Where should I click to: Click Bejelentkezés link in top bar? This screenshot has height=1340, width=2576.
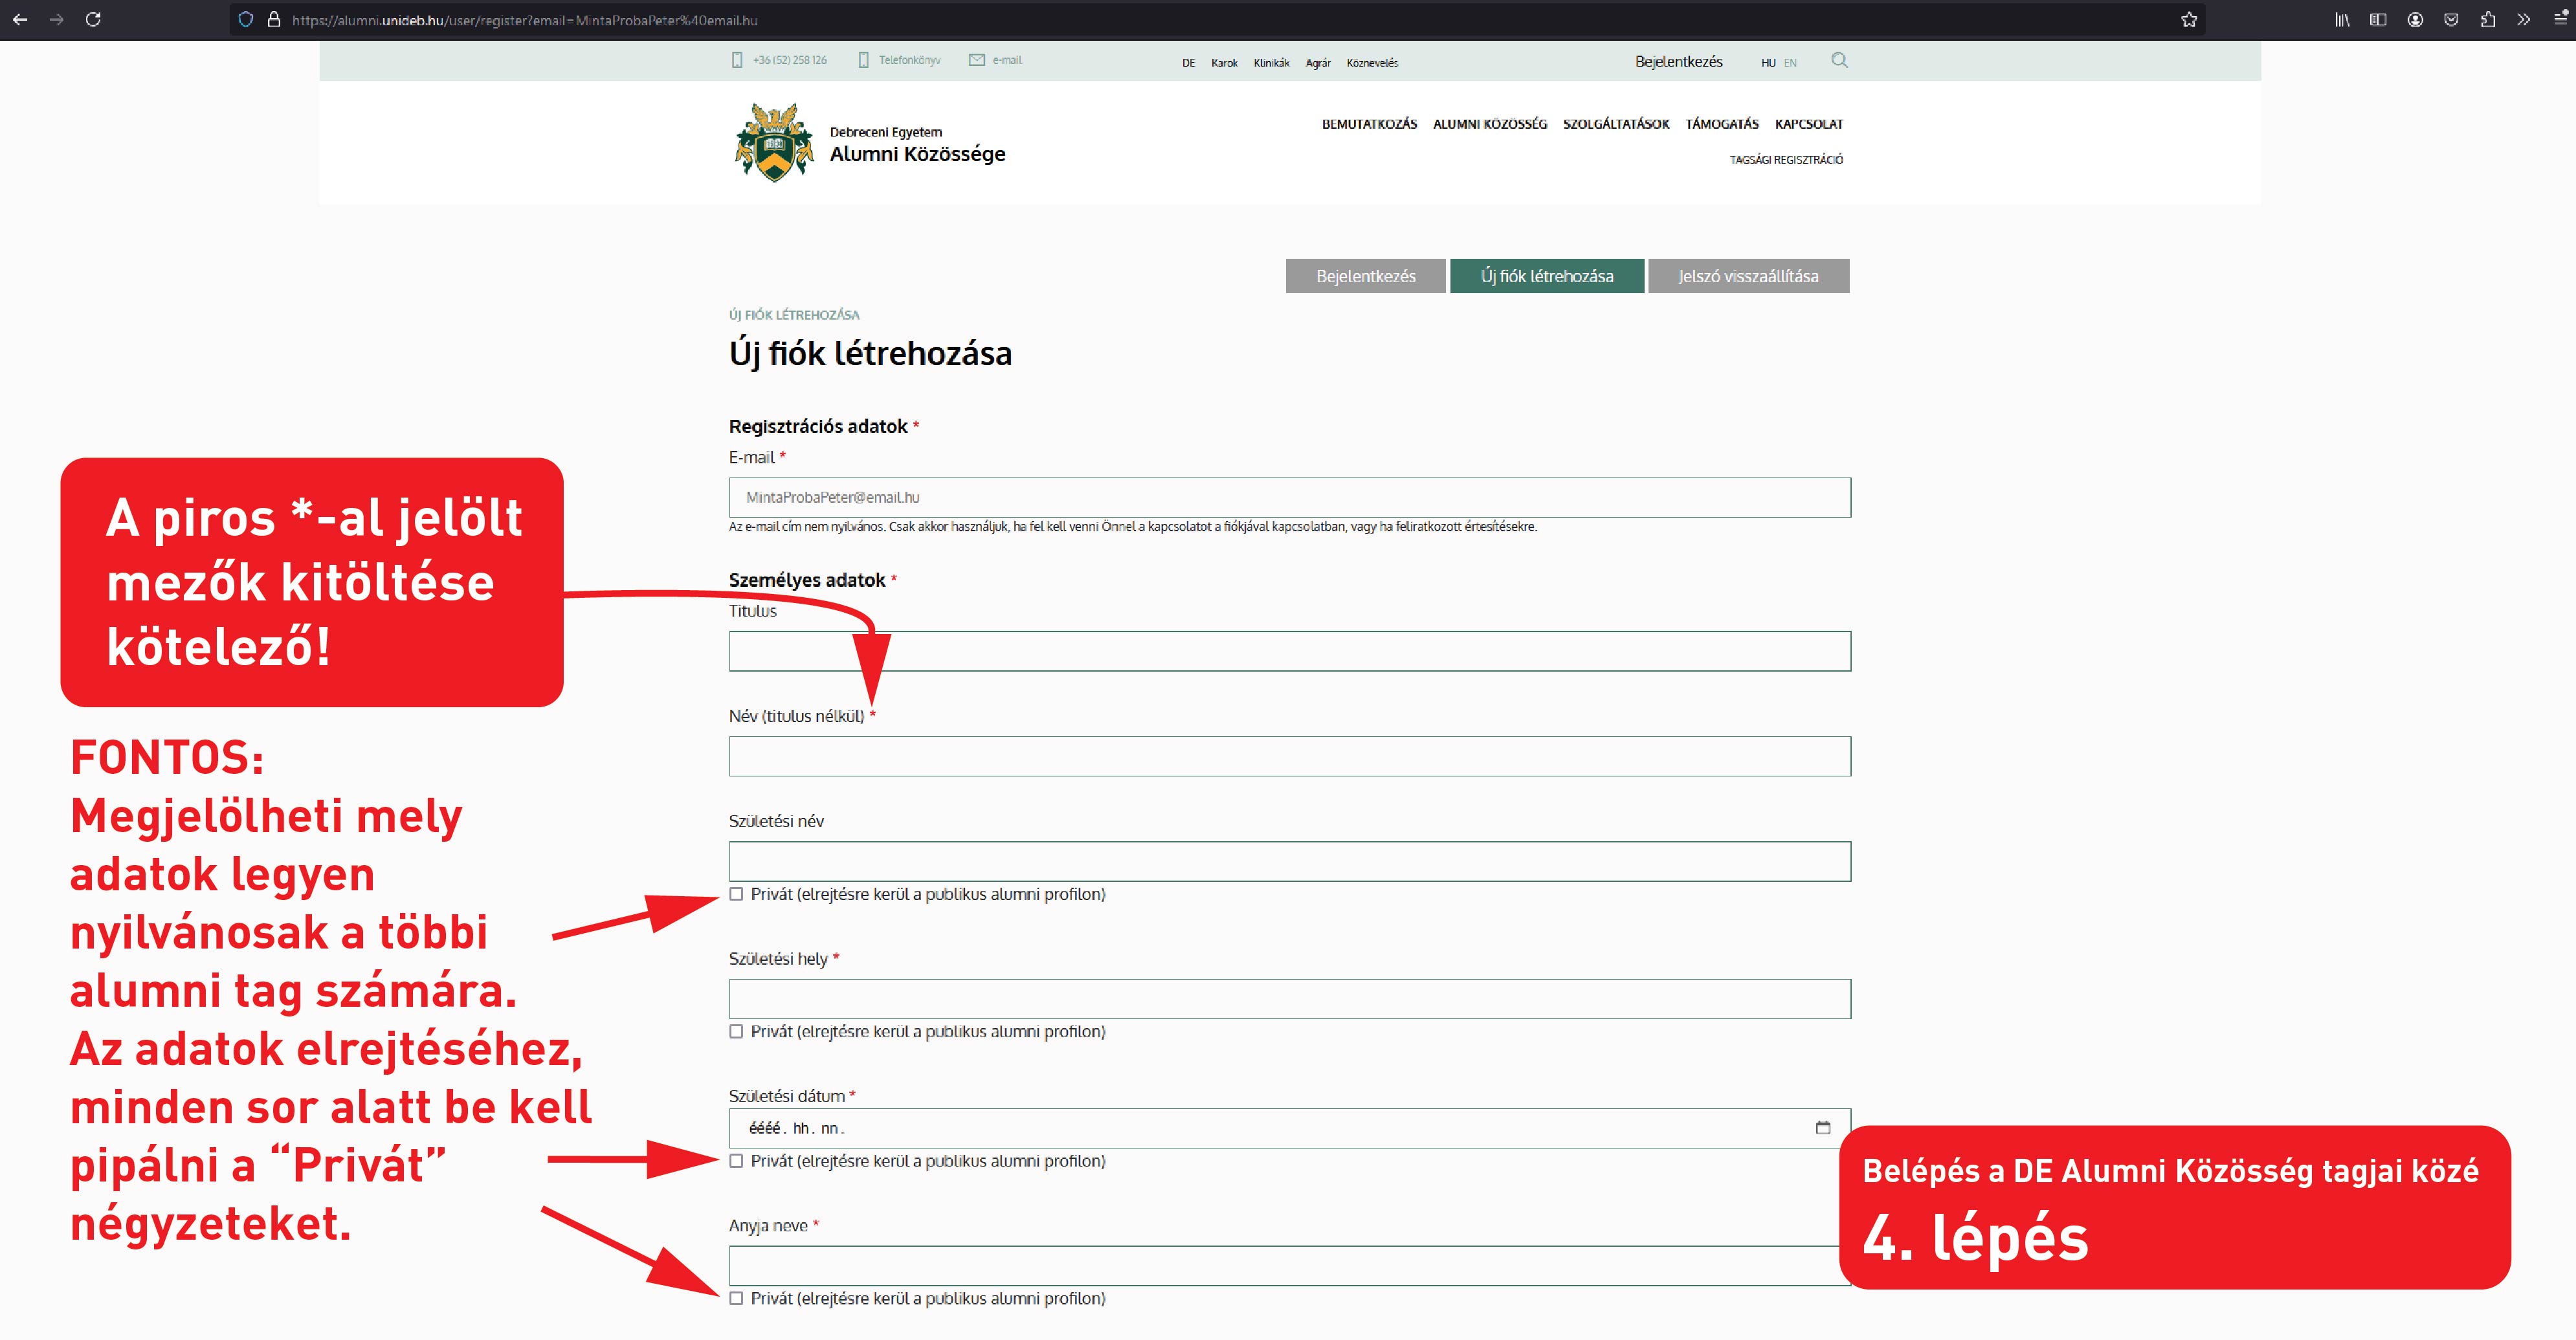click(1679, 61)
